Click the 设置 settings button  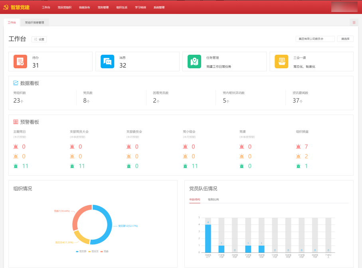pyautogui.click(x=39, y=39)
